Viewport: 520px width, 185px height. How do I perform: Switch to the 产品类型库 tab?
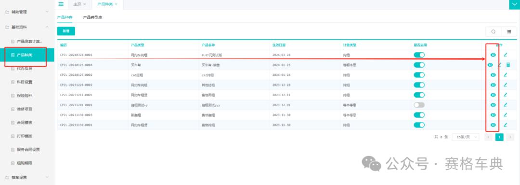click(x=92, y=17)
